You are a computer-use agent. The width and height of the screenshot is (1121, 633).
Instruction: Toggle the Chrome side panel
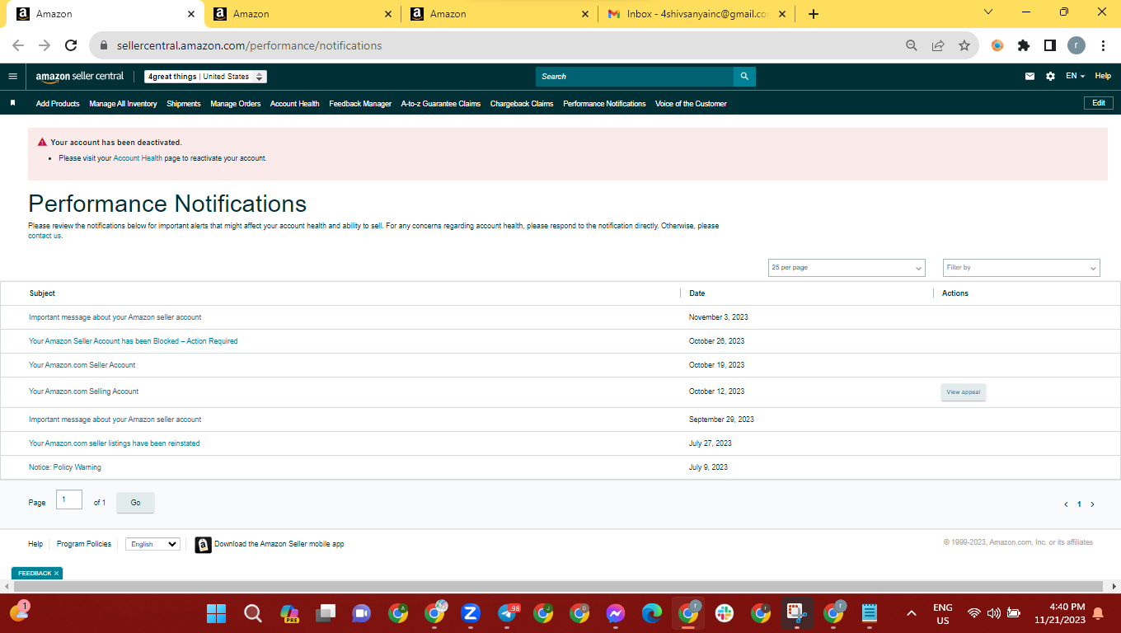1050,46
